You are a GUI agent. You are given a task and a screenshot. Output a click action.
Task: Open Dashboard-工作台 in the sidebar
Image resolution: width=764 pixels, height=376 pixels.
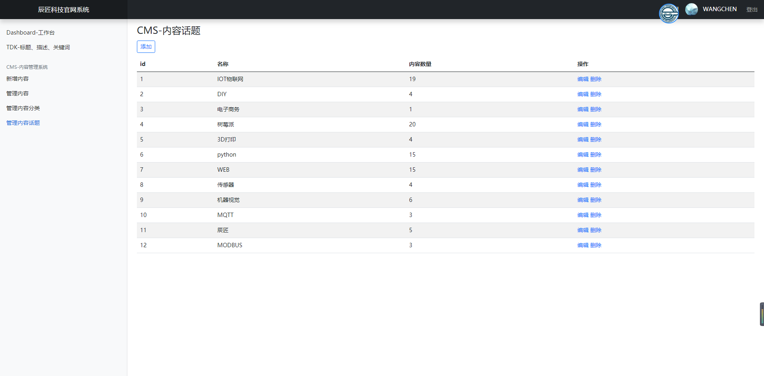point(31,33)
